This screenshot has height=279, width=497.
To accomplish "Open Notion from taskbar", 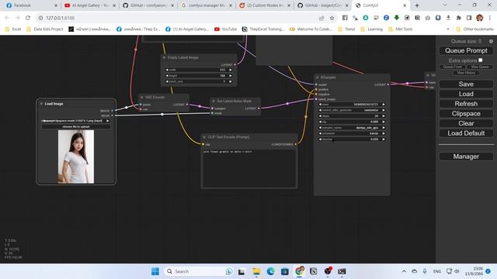I will point(313,271).
